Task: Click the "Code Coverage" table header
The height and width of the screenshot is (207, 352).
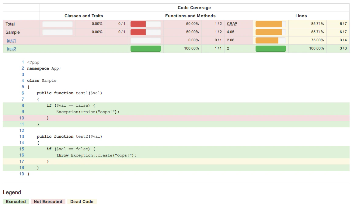Action: tap(194, 8)
